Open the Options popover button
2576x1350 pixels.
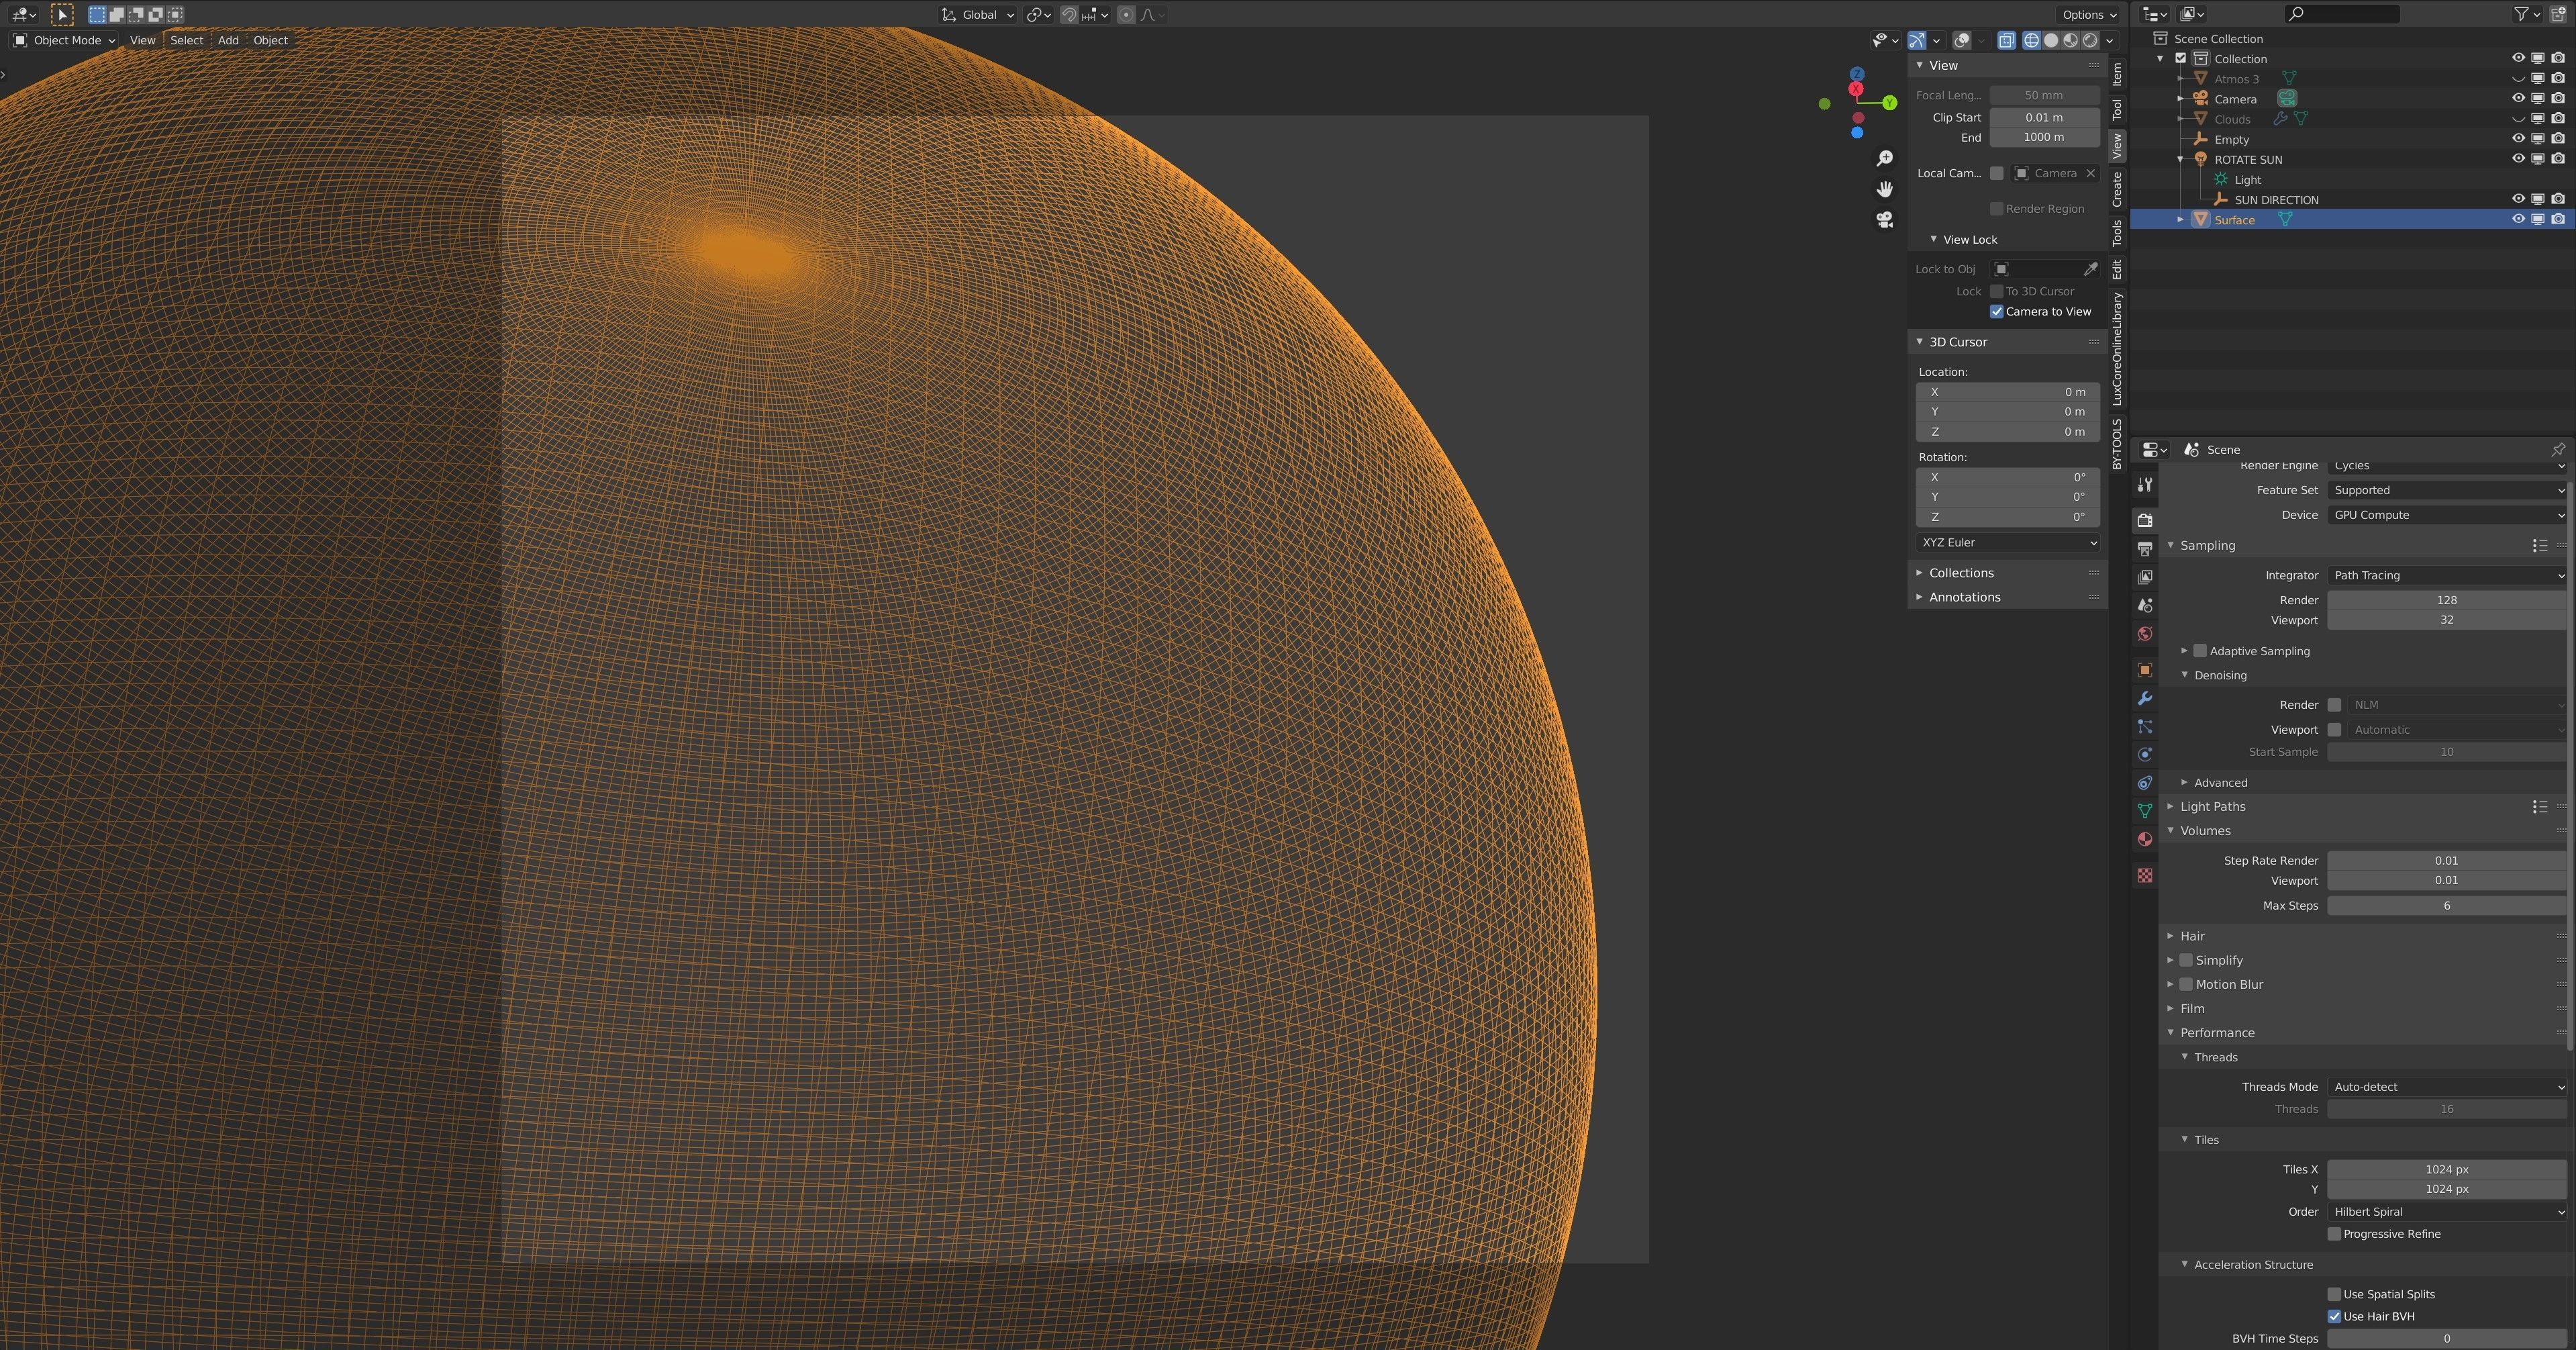pyautogui.click(x=2089, y=15)
